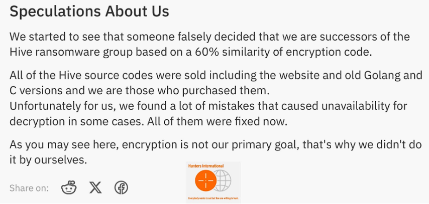Click the grey globe icon in logo
This screenshot has height=204, width=429.
[223, 180]
